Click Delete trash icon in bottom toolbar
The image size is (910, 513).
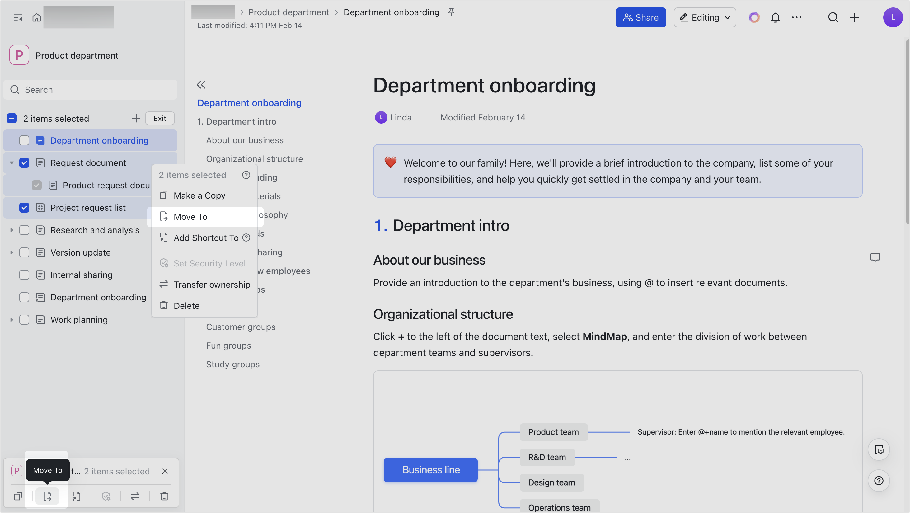coord(164,496)
